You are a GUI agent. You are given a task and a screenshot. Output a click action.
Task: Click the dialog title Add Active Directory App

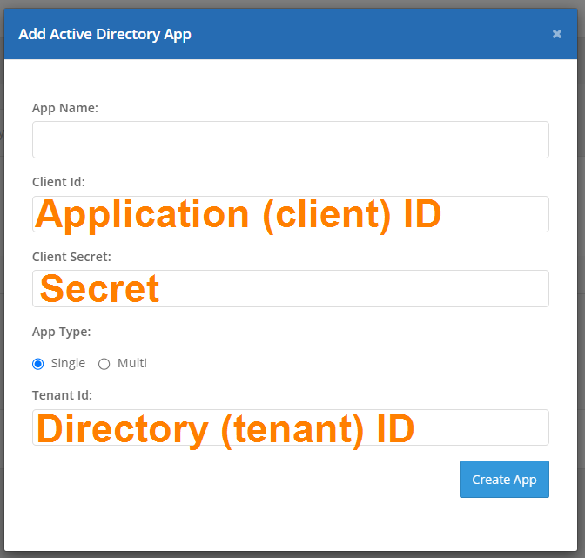point(104,34)
